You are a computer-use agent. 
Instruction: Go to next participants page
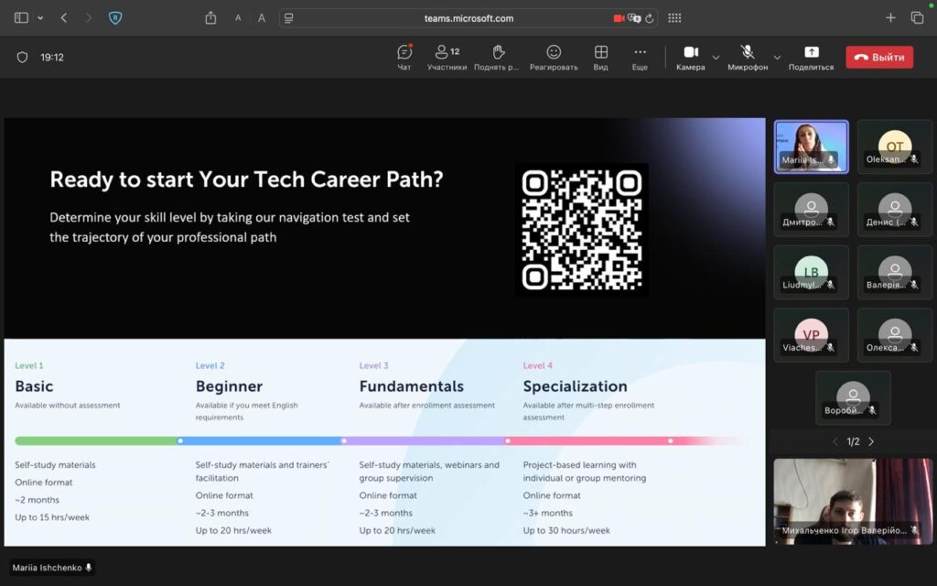pyautogui.click(x=871, y=442)
